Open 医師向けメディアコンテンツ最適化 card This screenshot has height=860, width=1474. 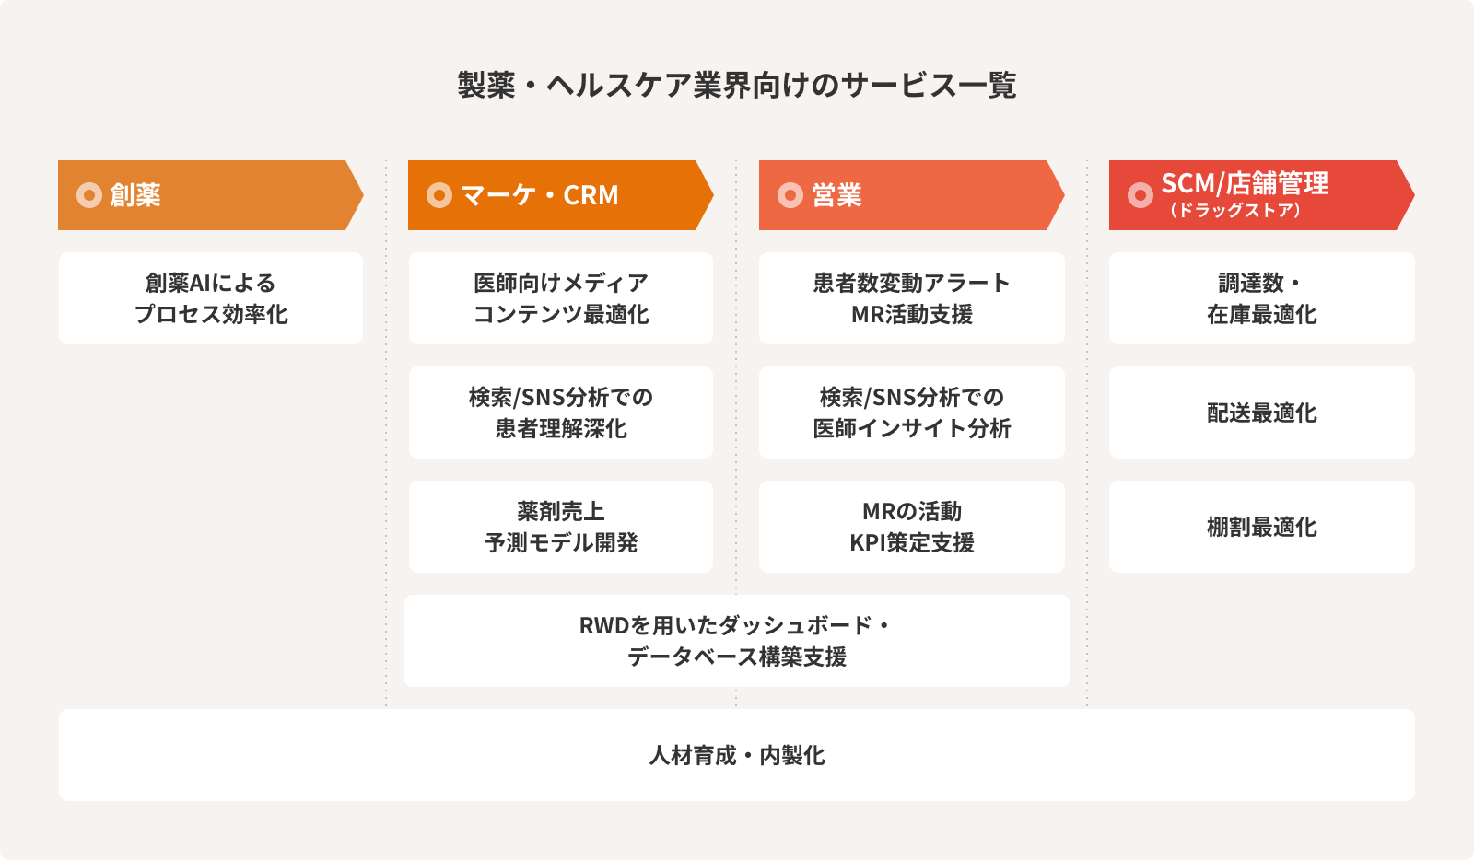tap(561, 298)
